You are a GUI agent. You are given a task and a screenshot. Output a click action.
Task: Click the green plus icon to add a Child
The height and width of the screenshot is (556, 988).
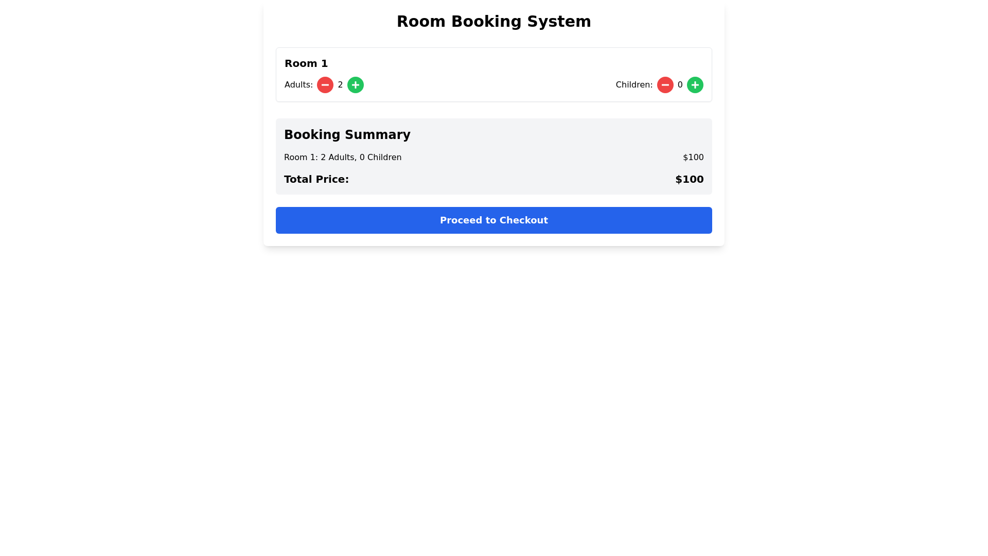(695, 85)
